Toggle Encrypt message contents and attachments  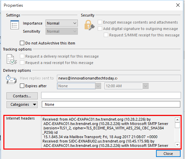[100, 22]
